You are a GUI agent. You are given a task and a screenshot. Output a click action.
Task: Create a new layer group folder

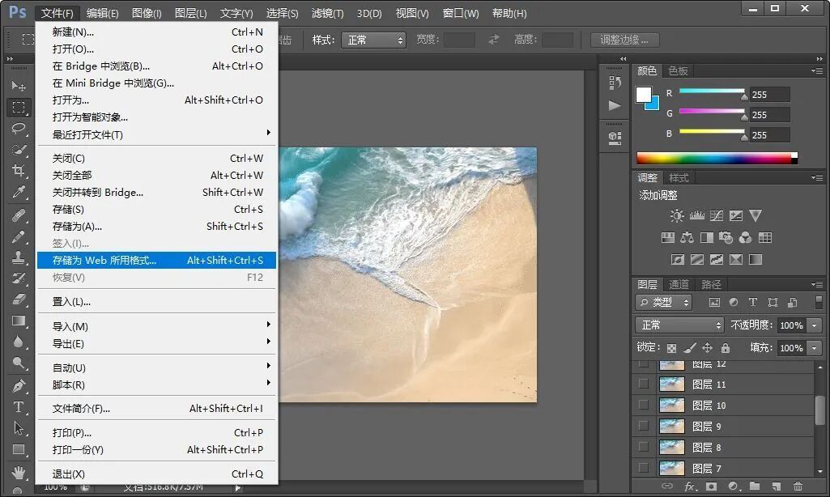[755, 486]
